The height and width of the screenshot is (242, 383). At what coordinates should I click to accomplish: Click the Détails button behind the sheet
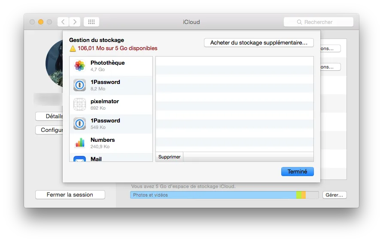click(x=49, y=116)
